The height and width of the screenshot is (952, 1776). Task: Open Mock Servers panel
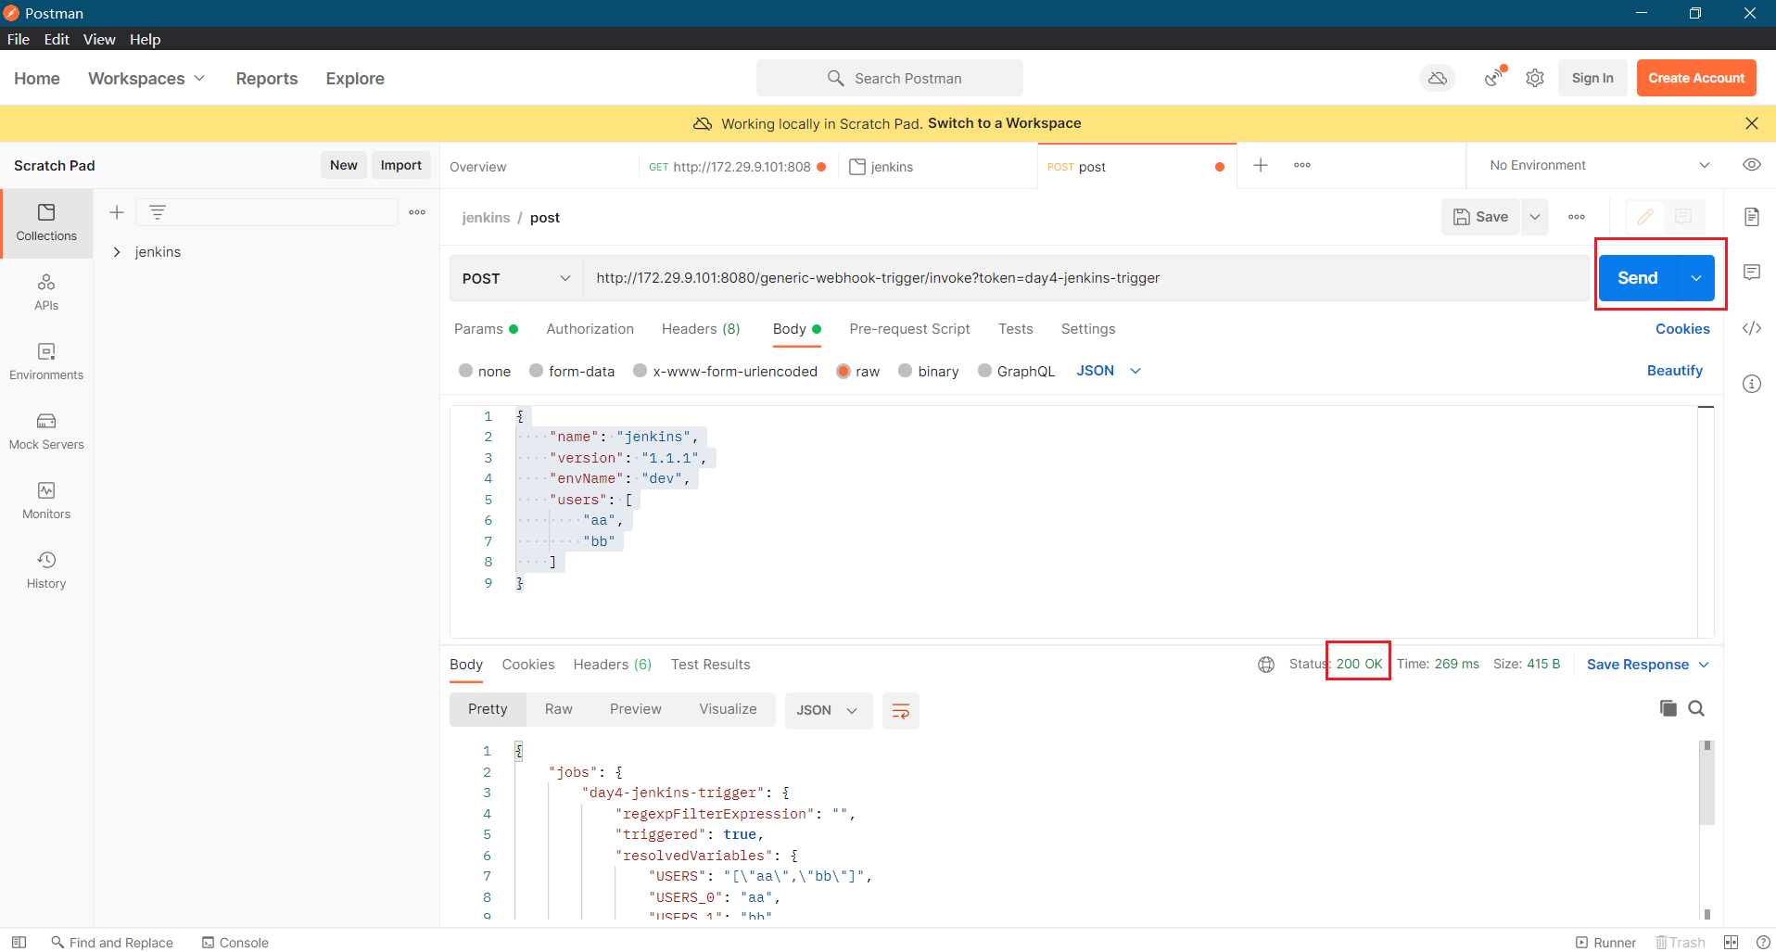pos(46,431)
